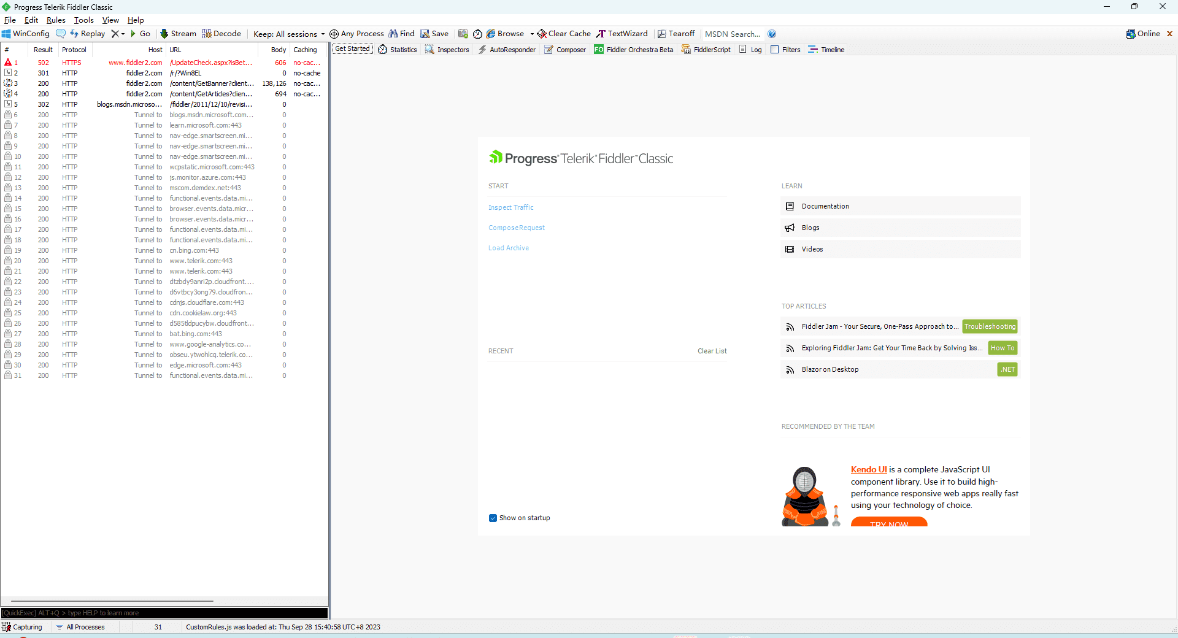Open Documentation in the Learn section
This screenshot has width=1178, height=638.
tap(900, 206)
